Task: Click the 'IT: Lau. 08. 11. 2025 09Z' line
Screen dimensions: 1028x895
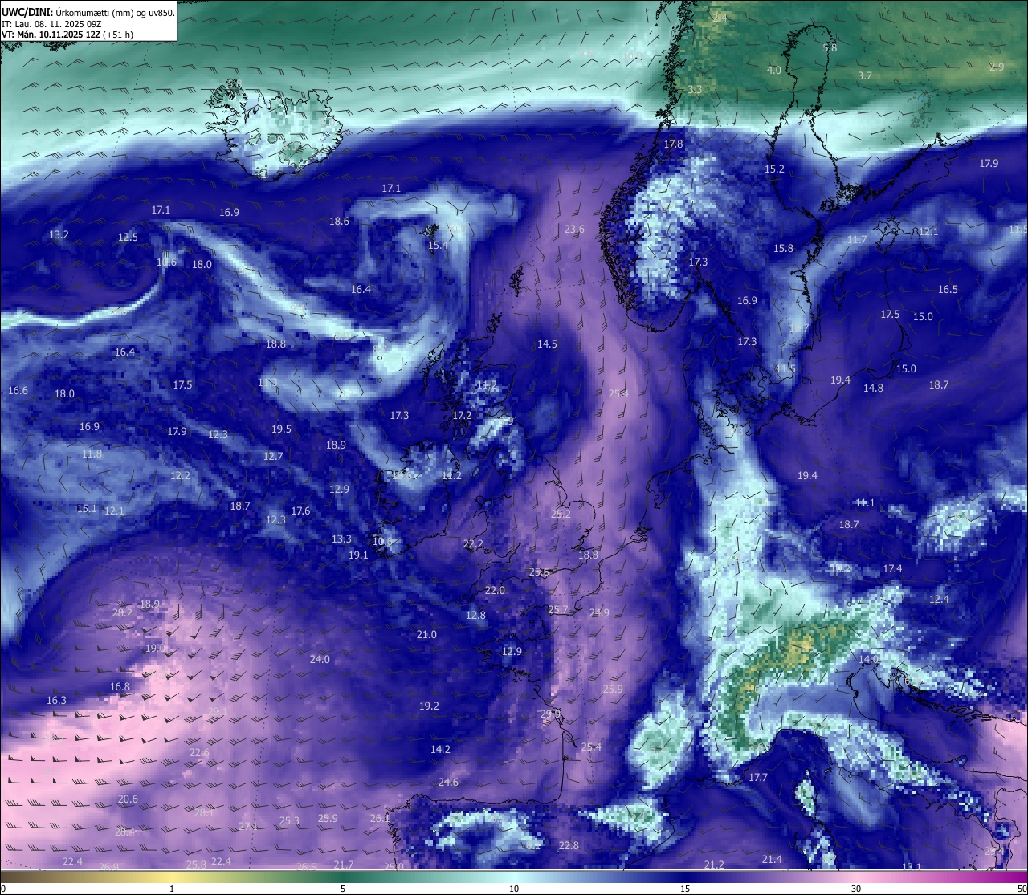Action: point(51,24)
